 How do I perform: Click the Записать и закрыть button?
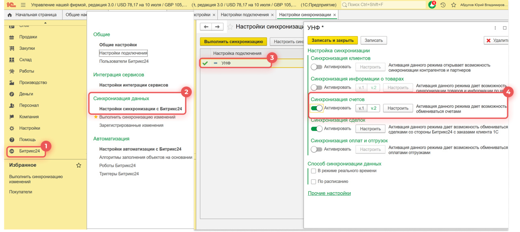[x=333, y=40]
